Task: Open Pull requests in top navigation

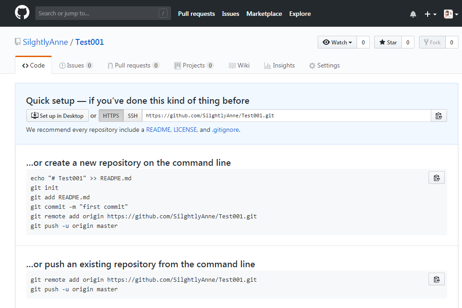Action: pyautogui.click(x=196, y=14)
